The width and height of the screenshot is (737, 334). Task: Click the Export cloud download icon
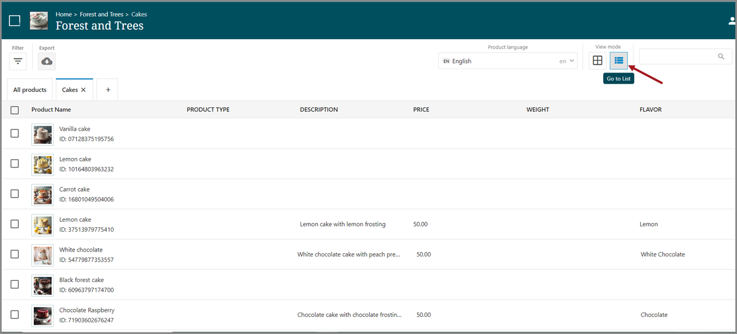[47, 61]
